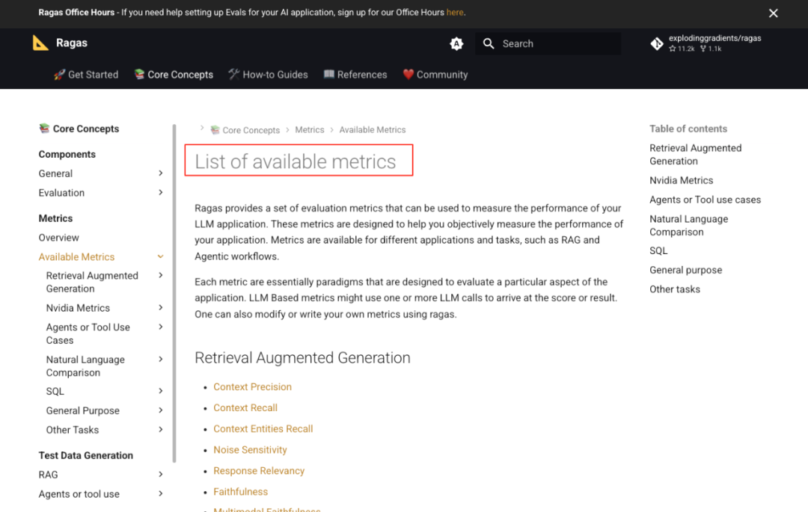This screenshot has height=512, width=808.
Task: Open the Faithfulness metric link
Action: click(241, 492)
